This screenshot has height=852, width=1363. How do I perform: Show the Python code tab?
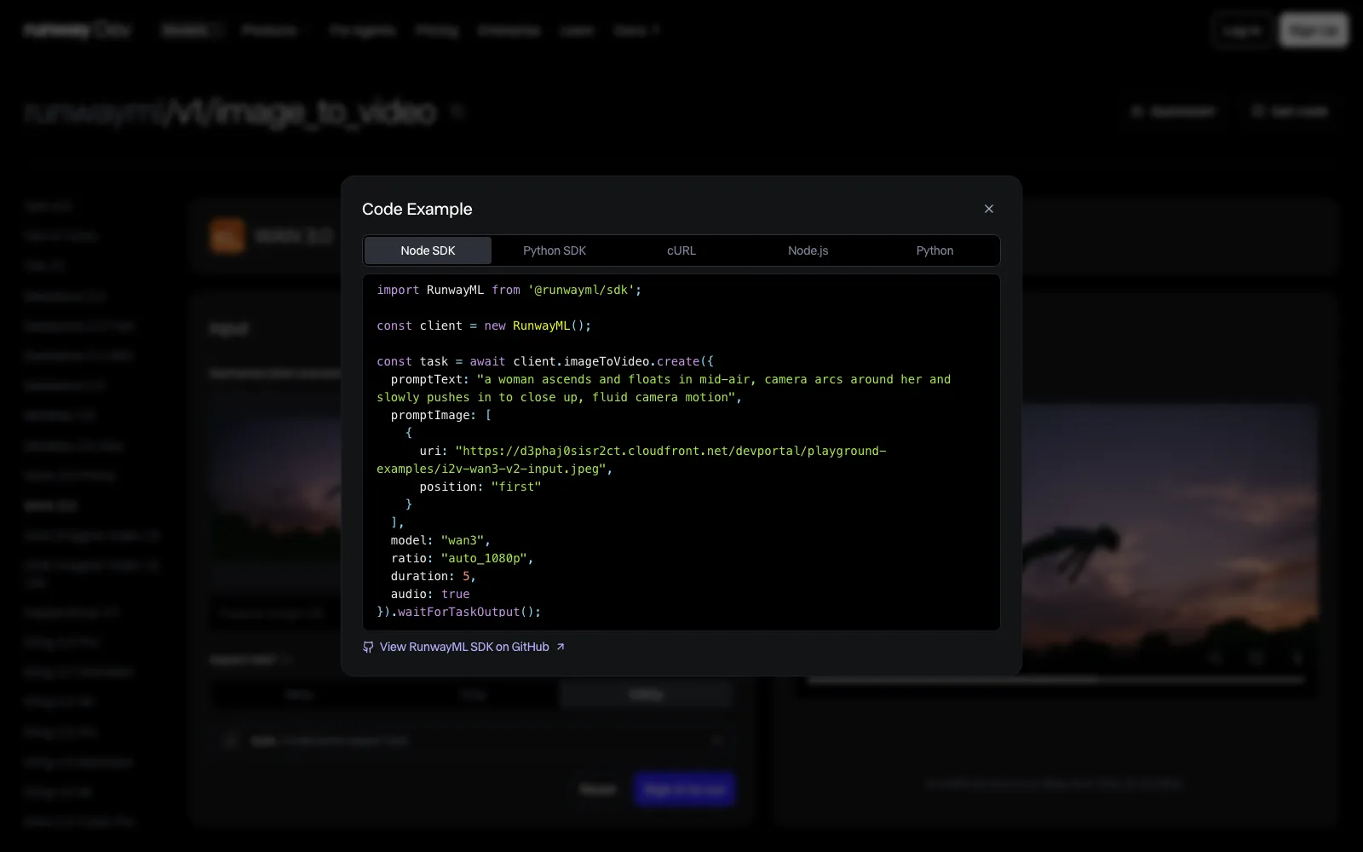click(935, 250)
